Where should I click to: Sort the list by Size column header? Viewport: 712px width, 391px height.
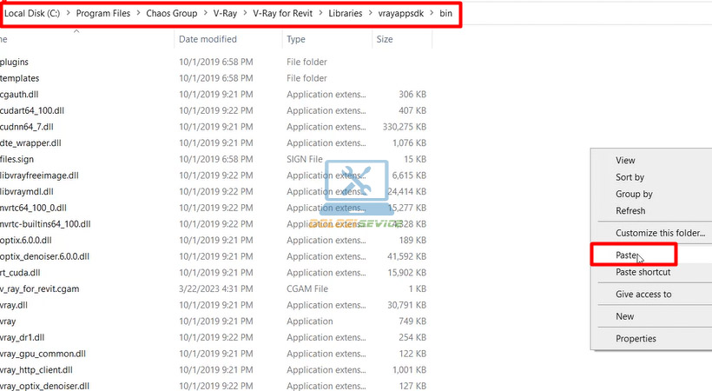[385, 39]
